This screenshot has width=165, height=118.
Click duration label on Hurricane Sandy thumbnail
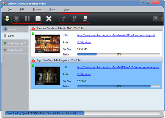tap(40, 51)
